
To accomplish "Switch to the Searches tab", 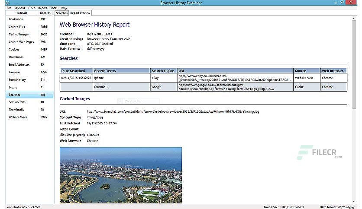I will point(61,13).
